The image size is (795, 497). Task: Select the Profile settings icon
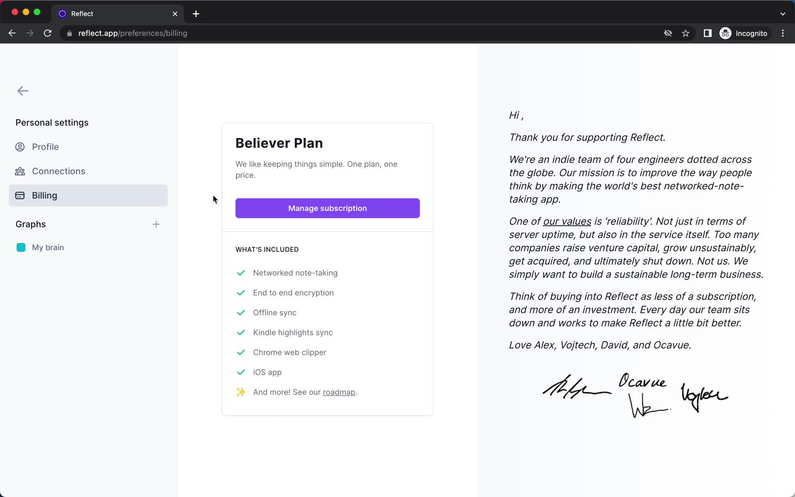[20, 147]
